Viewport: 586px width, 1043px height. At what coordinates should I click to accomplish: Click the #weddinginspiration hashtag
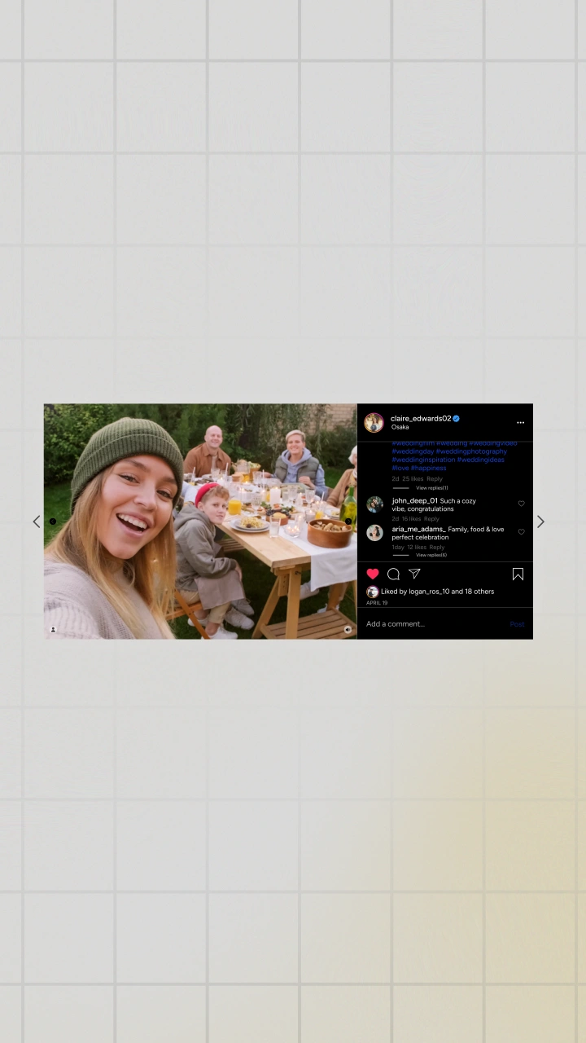423,460
